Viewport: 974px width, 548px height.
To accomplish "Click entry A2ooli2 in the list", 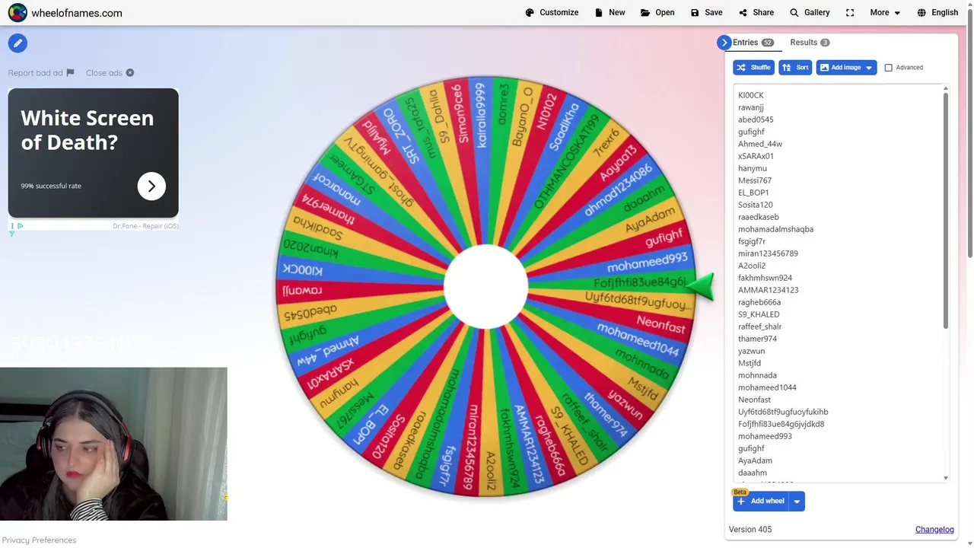I will pyautogui.click(x=752, y=266).
